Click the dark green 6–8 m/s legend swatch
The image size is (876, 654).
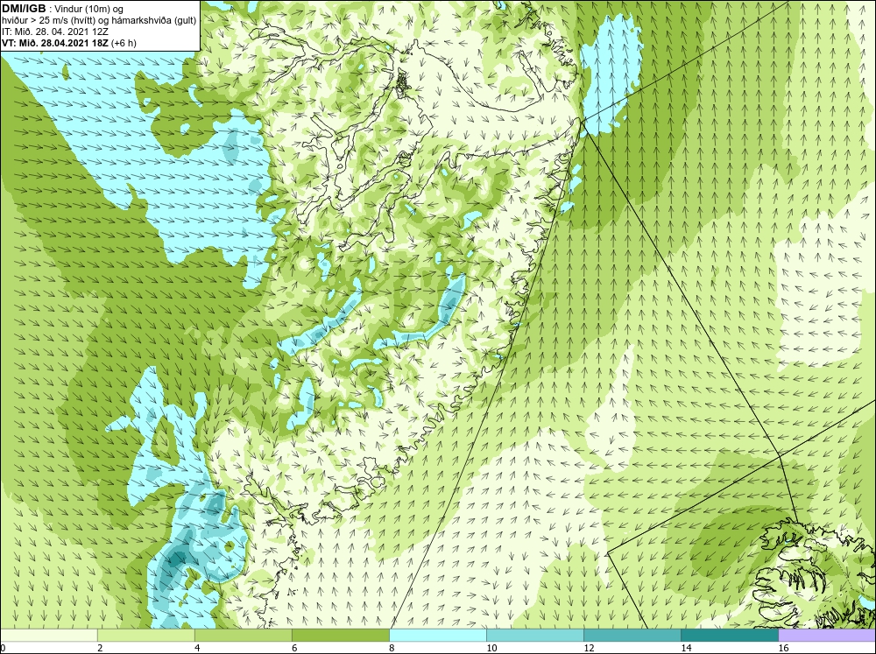tap(341, 635)
